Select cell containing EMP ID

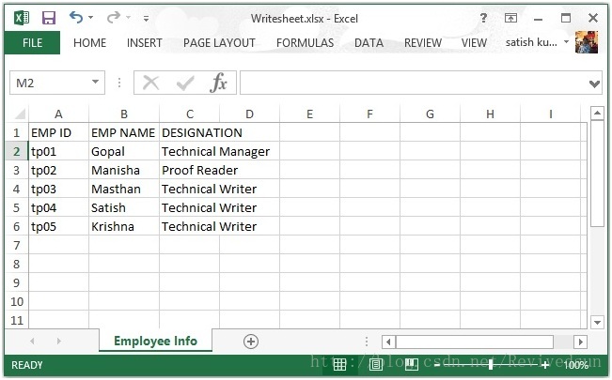point(58,132)
